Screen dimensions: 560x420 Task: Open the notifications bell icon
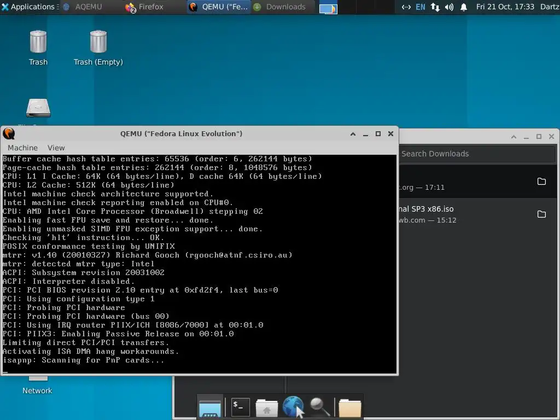pos(464,7)
